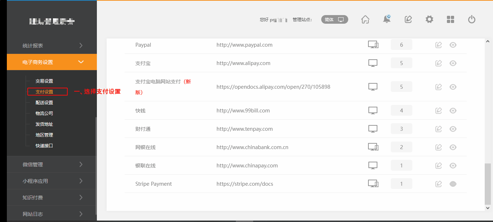Click monitor icon in 银联在线 row
The width and height of the screenshot is (493, 222).
373,166
